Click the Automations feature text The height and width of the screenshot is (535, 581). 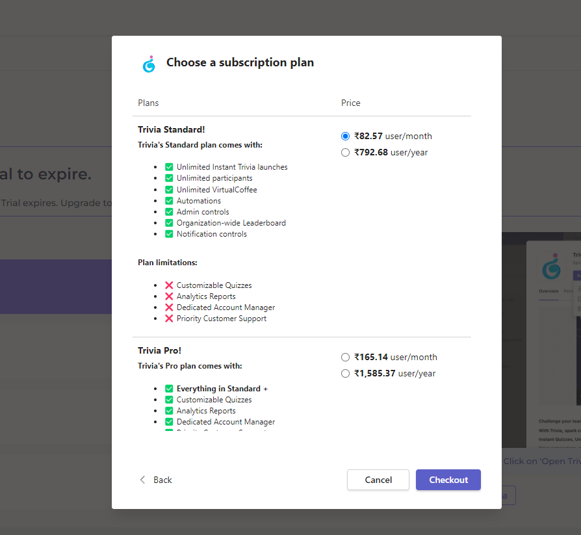(199, 201)
